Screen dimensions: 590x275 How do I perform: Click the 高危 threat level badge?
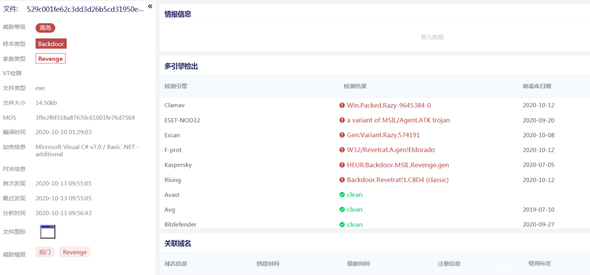tap(45, 28)
